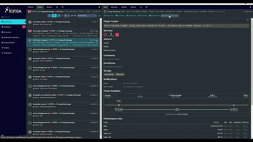
Task: Schedule a Downtime for host
Action: pyautogui.click(x=143, y=16)
